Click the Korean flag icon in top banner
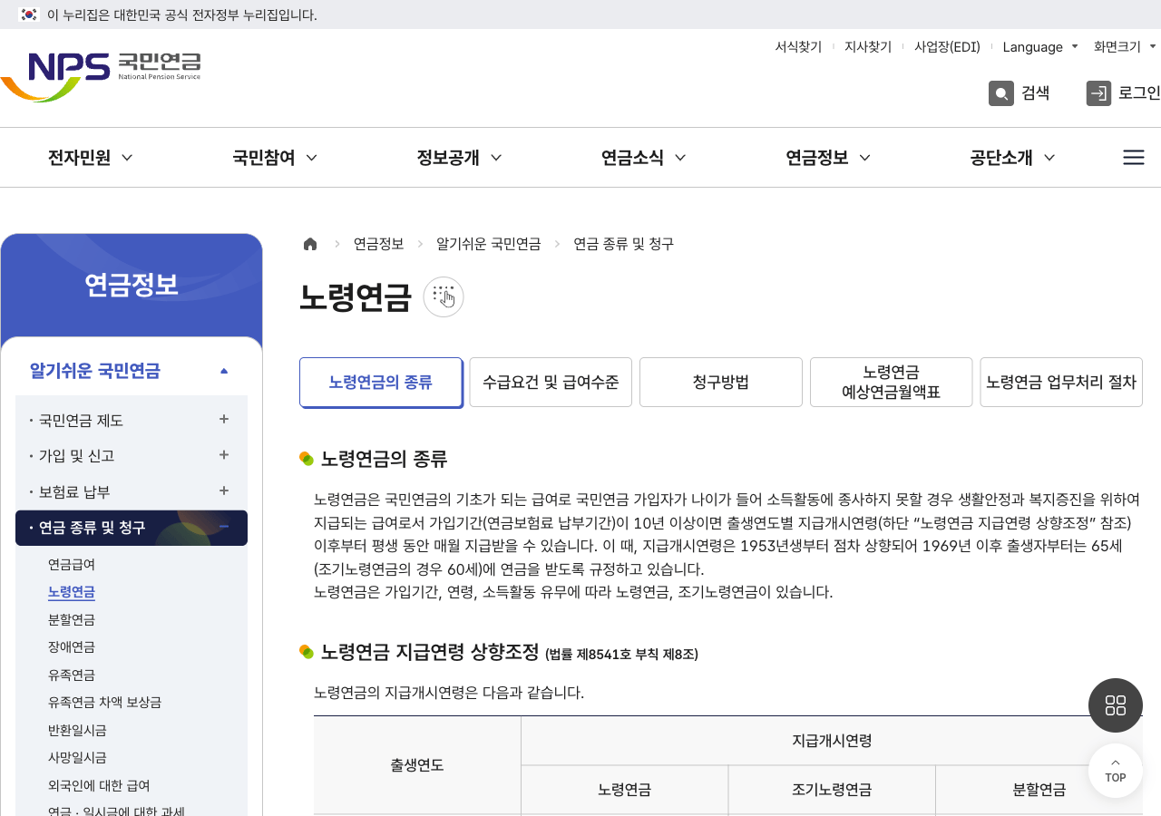 [29, 15]
